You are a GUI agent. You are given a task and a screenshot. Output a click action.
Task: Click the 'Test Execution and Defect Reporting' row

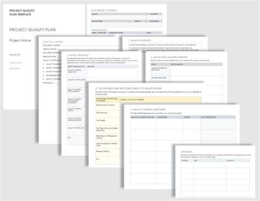pyautogui.click(x=108, y=129)
